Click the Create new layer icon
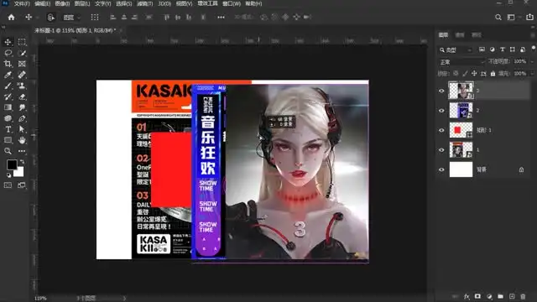The height and width of the screenshot is (302, 537). click(512, 296)
